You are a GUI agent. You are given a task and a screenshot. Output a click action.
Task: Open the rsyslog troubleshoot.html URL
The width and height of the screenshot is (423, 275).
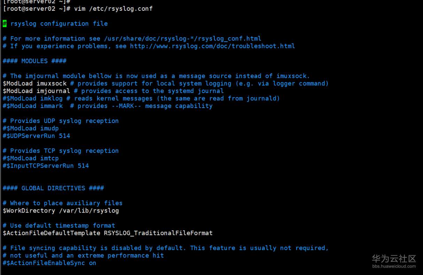[x=212, y=46]
